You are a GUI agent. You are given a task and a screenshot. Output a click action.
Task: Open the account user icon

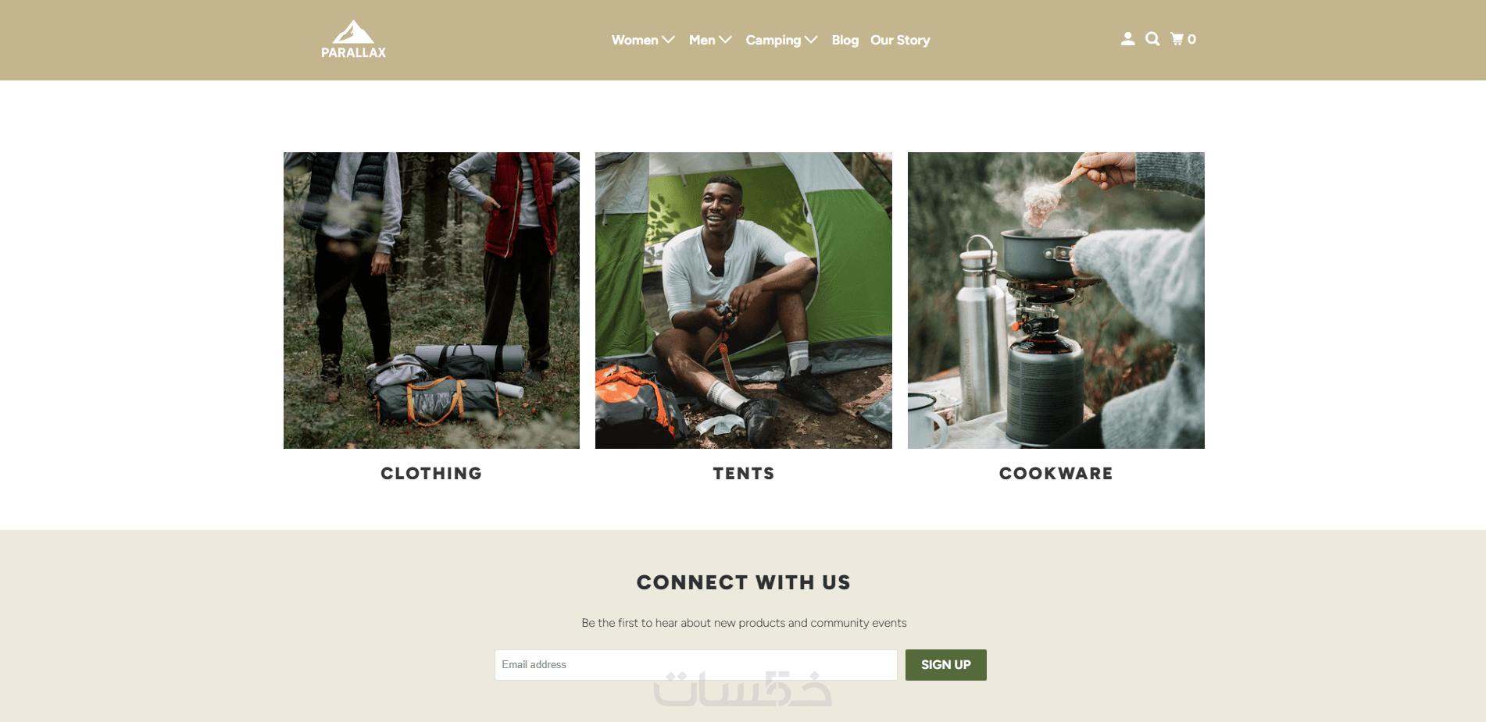pyautogui.click(x=1127, y=39)
